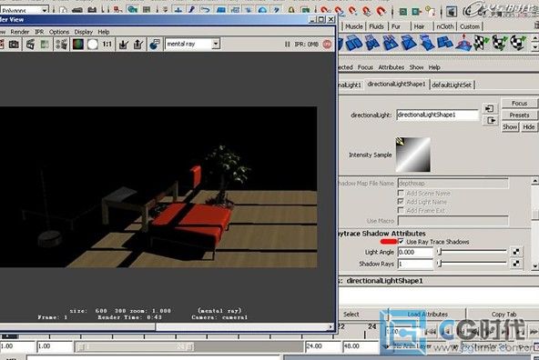Open render settings icon in Render View toolbar
This screenshot has width=539, height=360.
(62, 45)
